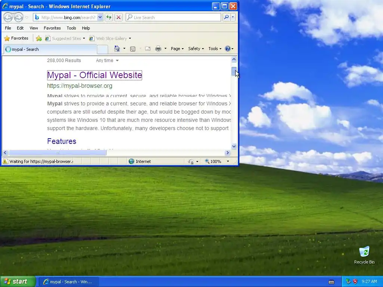
Task: Open the Any time filter dropdown
Action: 107,61
